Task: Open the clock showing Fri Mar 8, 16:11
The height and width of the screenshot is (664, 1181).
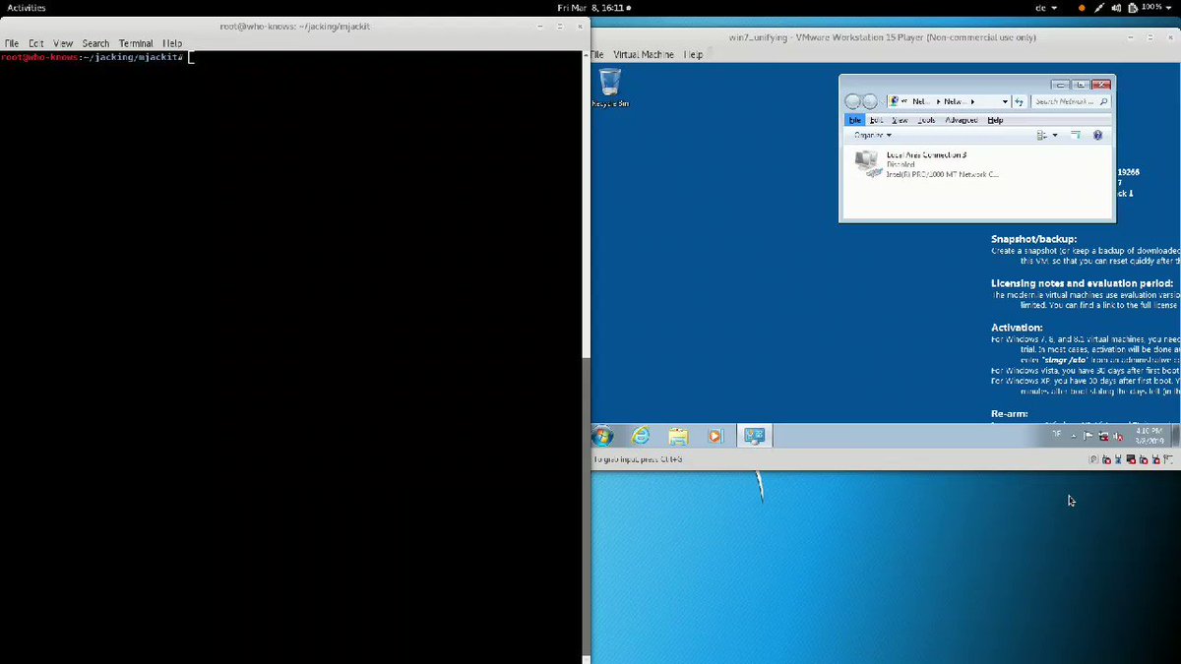Action: click(593, 8)
